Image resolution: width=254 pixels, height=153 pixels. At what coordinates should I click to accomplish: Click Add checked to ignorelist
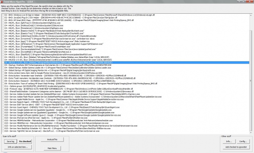236,147
